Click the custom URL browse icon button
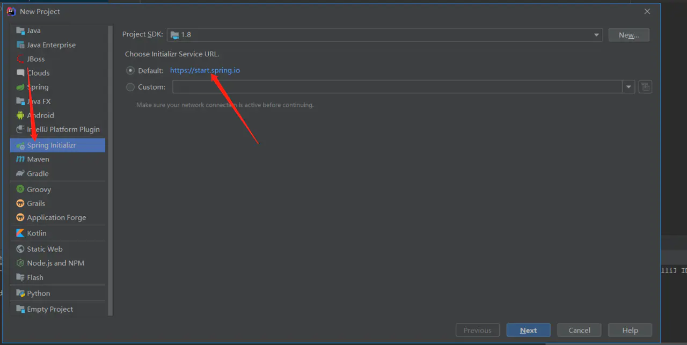The width and height of the screenshot is (687, 345). [645, 87]
